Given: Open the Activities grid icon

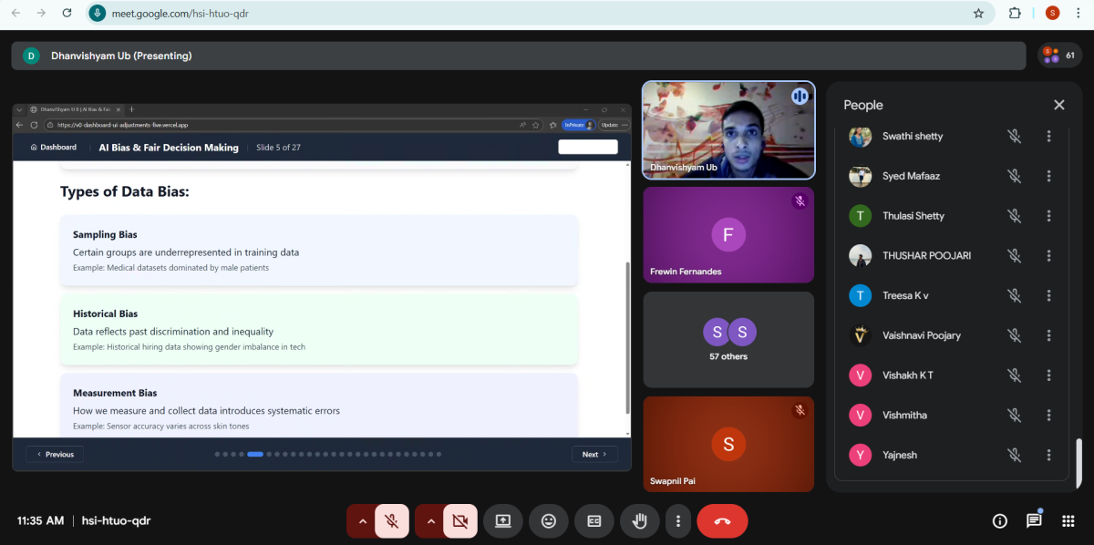Looking at the screenshot, I should (1068, 521).
